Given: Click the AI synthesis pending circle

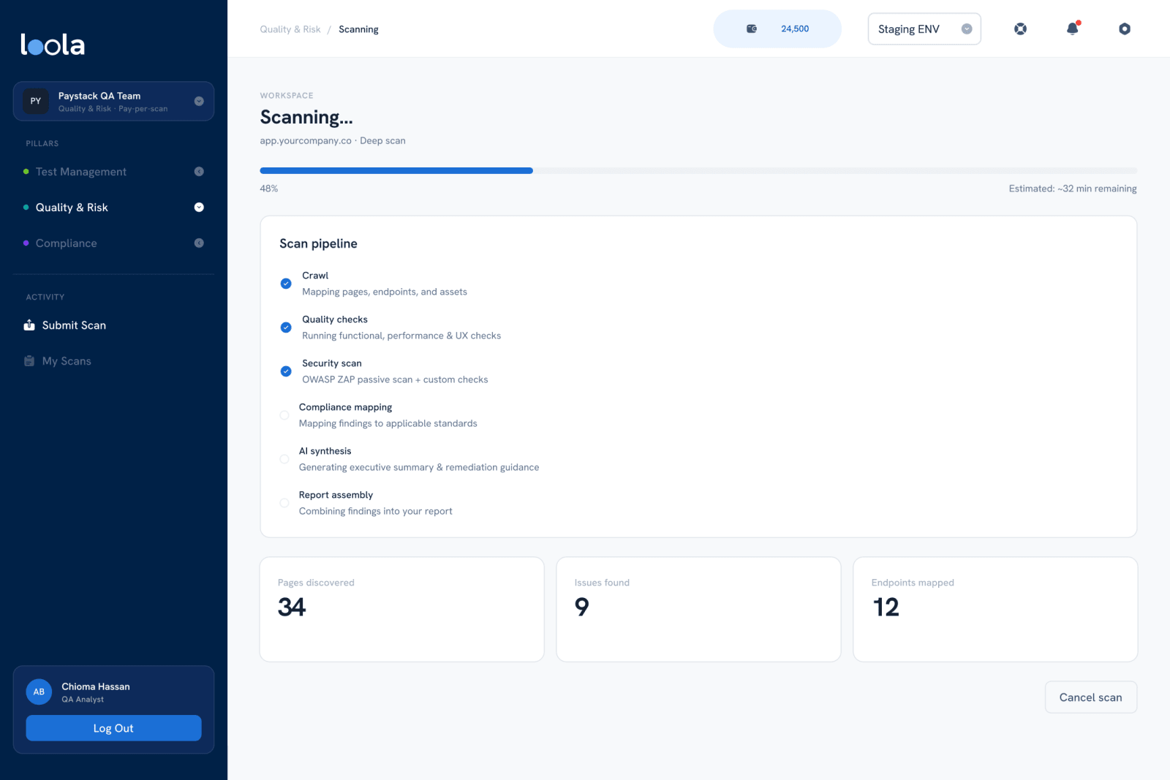Looking at the screenshot, I should coord(284,459).
